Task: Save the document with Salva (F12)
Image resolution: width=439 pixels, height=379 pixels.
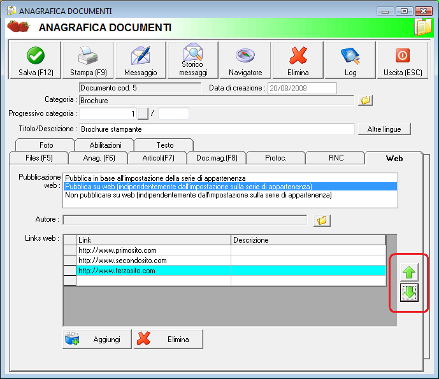Action: pyautogui.click(x=35, y=60)
